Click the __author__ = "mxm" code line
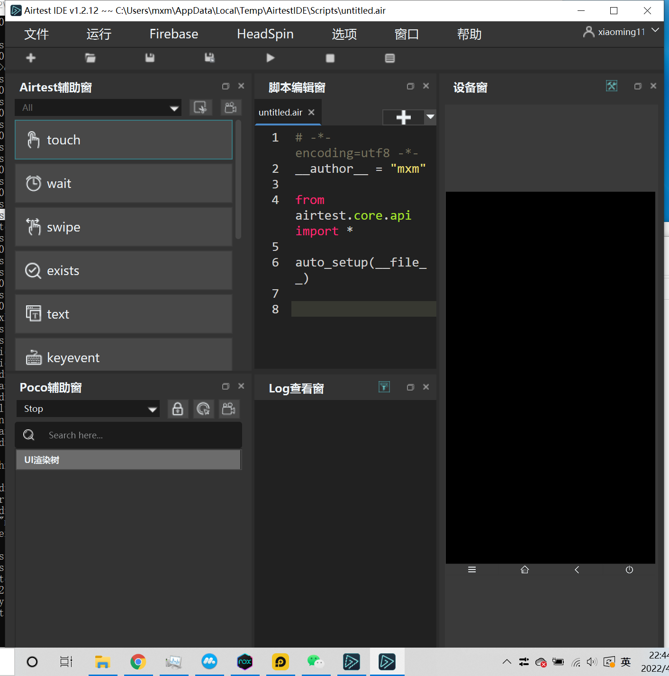The width and height of the screenshot is (669, 676). (x=361, y=169)
